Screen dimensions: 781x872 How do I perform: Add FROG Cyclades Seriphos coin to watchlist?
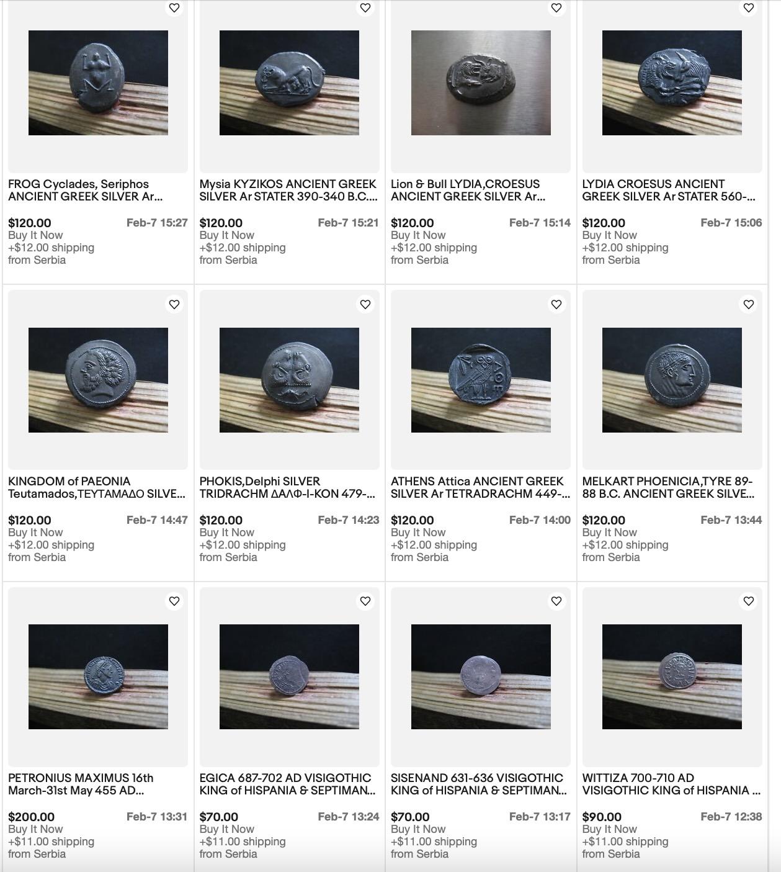click(174, 8)
